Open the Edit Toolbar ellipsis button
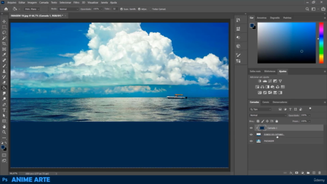This screenshot has width=327, height=184. click(x=4, y=137)
